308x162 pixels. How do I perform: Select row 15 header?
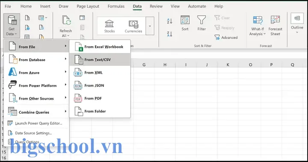4,152
